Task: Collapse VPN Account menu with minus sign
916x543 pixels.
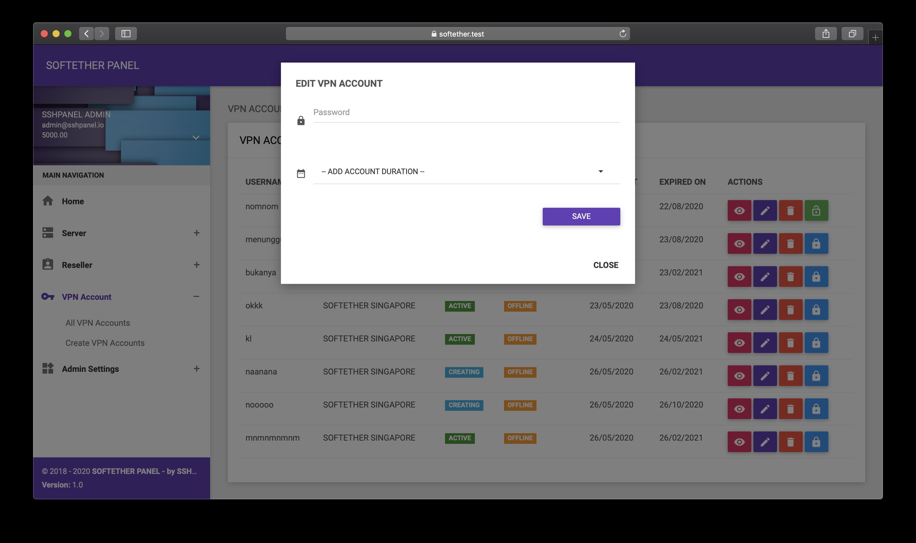Action: 197,296
